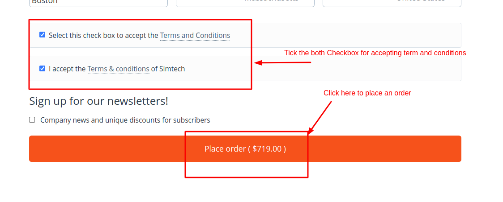Click the red "Tick the both Checkbox" annotation
This screenshot has height=202, width=503.
[375, 53]
